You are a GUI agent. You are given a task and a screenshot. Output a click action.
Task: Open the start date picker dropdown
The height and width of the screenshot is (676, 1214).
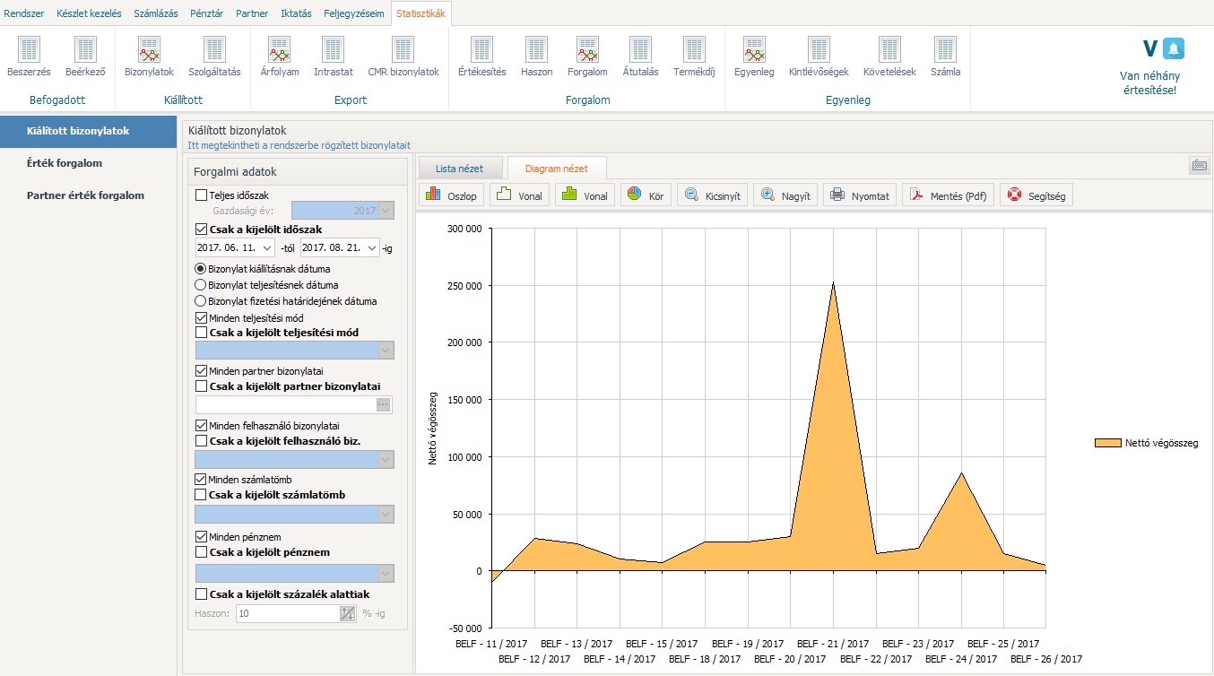point(267,248)
